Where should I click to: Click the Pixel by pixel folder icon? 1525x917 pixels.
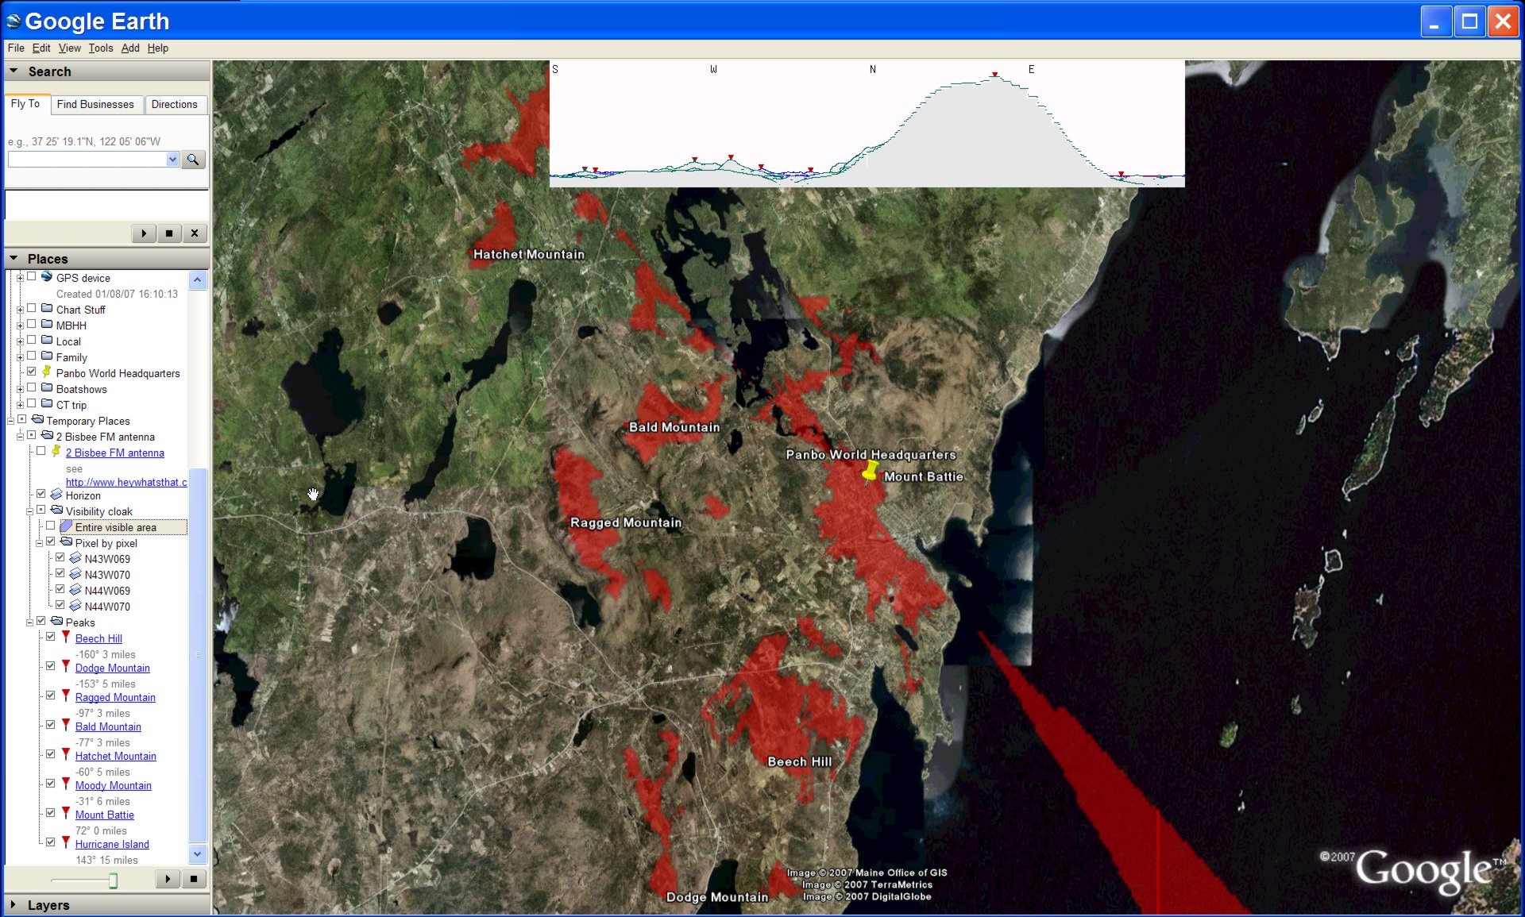tap(66, 542)
